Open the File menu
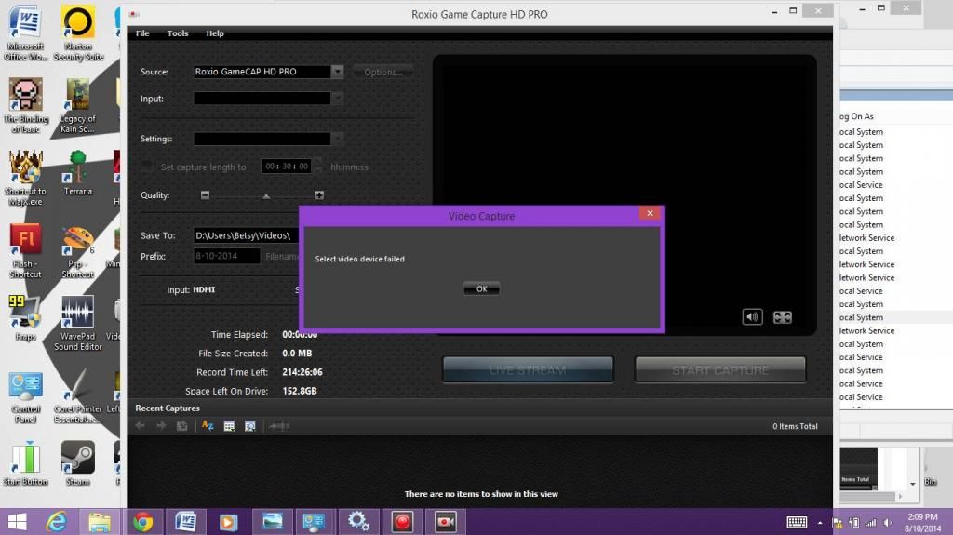This screenshot has height=535, width=953. (142, 33)
